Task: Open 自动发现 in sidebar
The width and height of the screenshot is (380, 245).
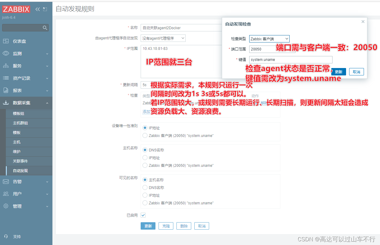Action: click(x=29, y=171)
